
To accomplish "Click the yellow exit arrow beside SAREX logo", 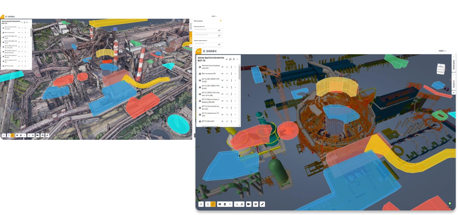I will (198, 51).
